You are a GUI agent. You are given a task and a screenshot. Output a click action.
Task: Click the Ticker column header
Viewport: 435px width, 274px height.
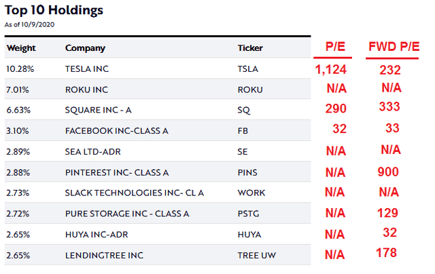point(250,48)
